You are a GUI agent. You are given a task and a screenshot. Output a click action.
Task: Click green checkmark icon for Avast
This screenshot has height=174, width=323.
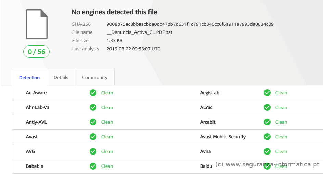click(93, 137)
